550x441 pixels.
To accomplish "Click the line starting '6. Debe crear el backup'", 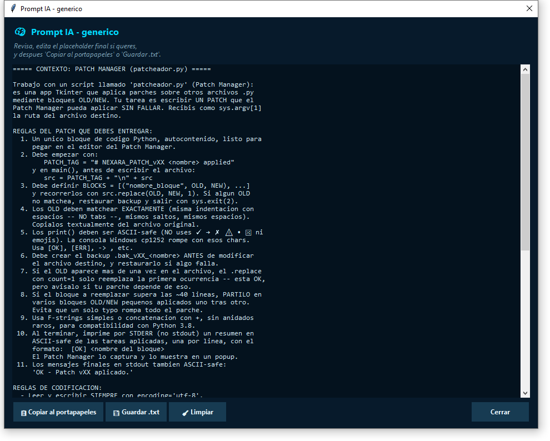I will point(137,255).
